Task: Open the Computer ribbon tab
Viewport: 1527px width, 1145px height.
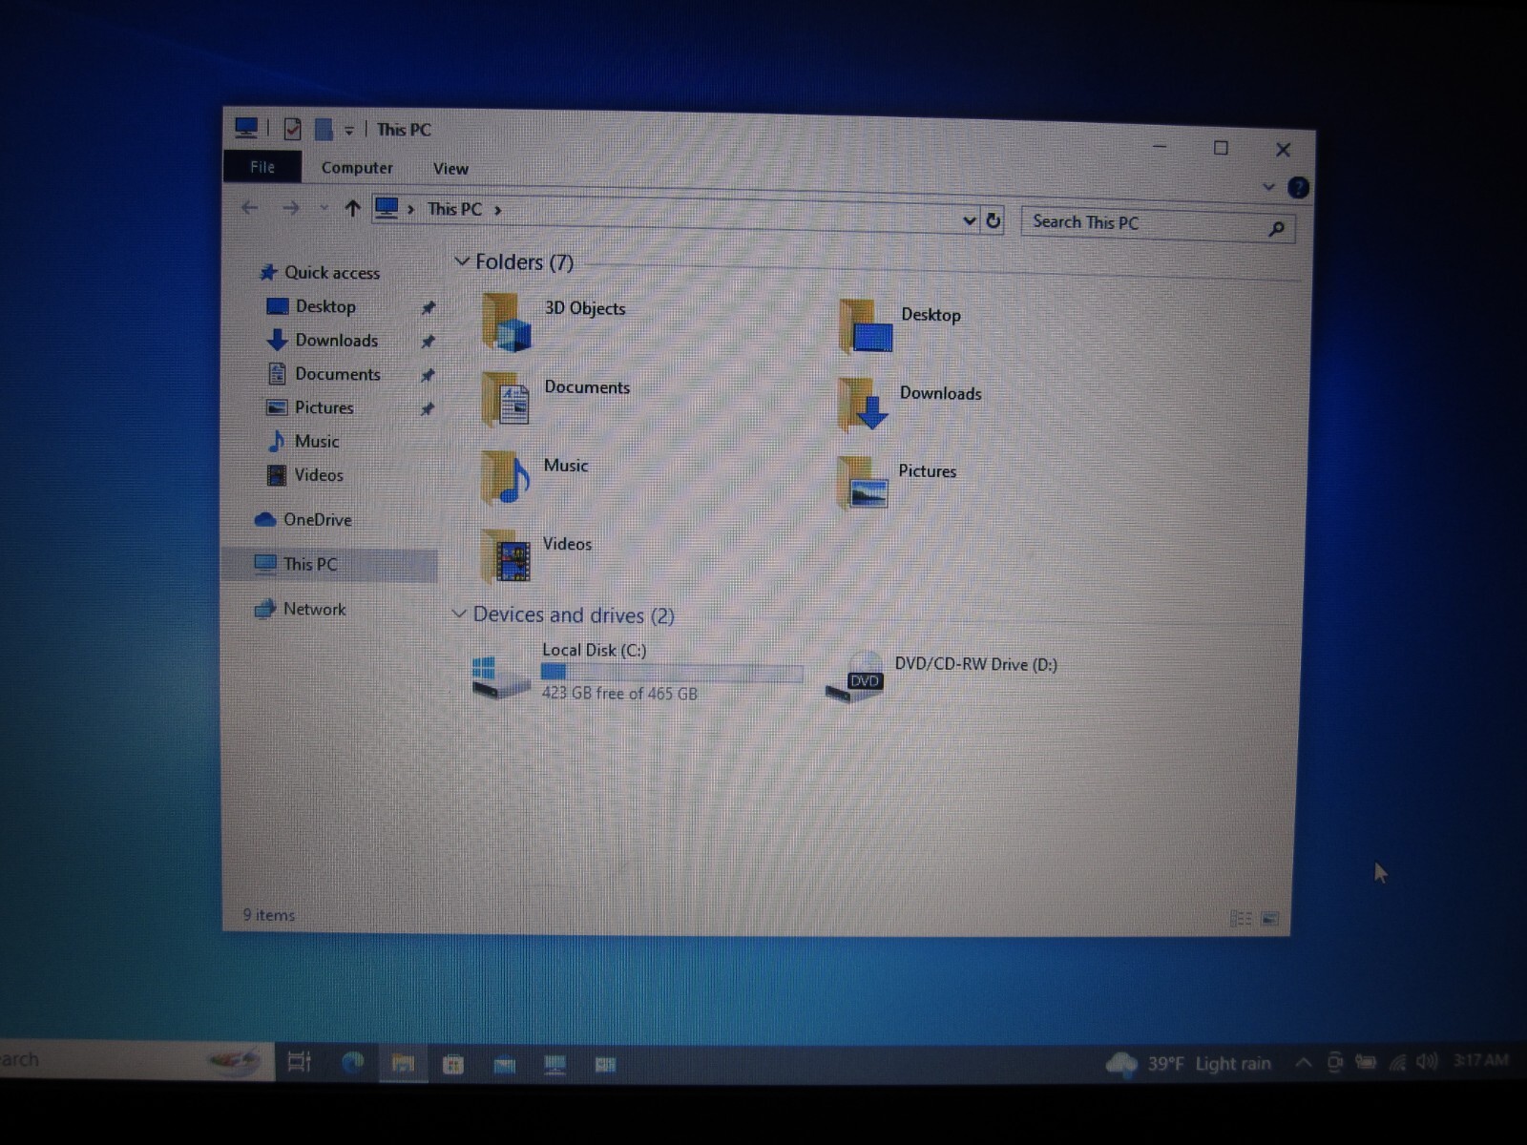Action: pos(357,168)
